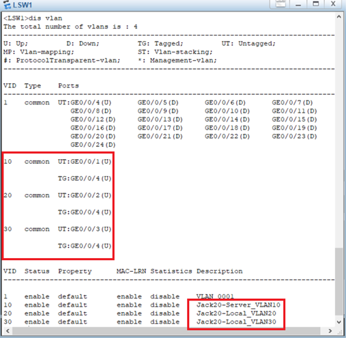This screenshot has width=346, height=338.
Task: Click description 'Jack20-Local_VLAN20'
Action: [x=236, y=313]
